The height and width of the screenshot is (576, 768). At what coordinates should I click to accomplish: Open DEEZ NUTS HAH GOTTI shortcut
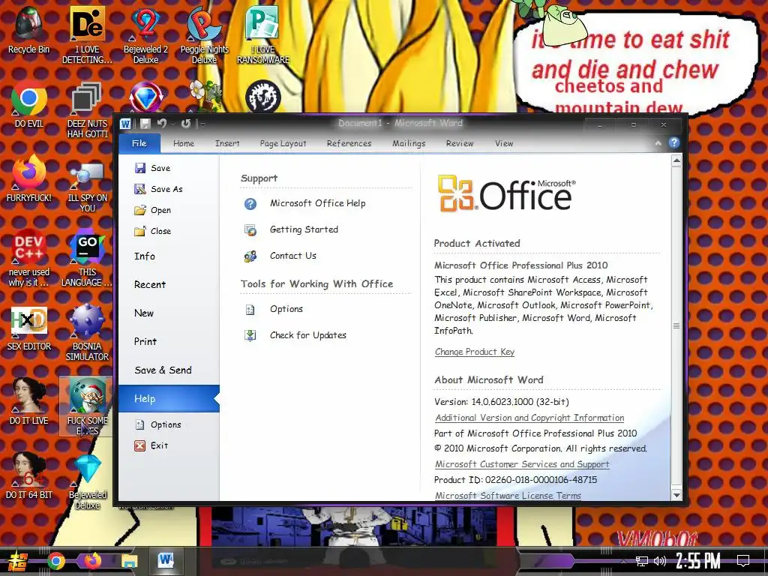[87, 109]
